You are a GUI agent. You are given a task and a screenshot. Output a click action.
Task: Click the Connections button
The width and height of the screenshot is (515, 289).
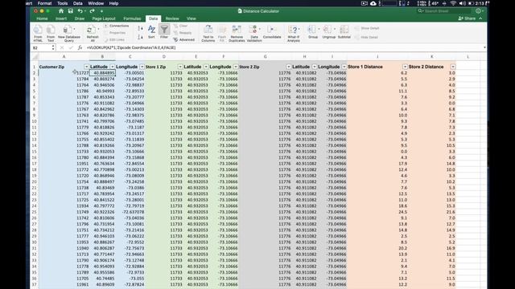[x=116, y=26]
